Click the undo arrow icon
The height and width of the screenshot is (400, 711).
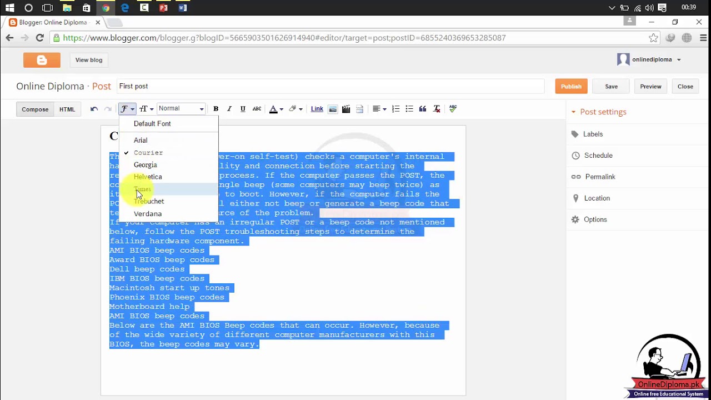tap(94, 109)
